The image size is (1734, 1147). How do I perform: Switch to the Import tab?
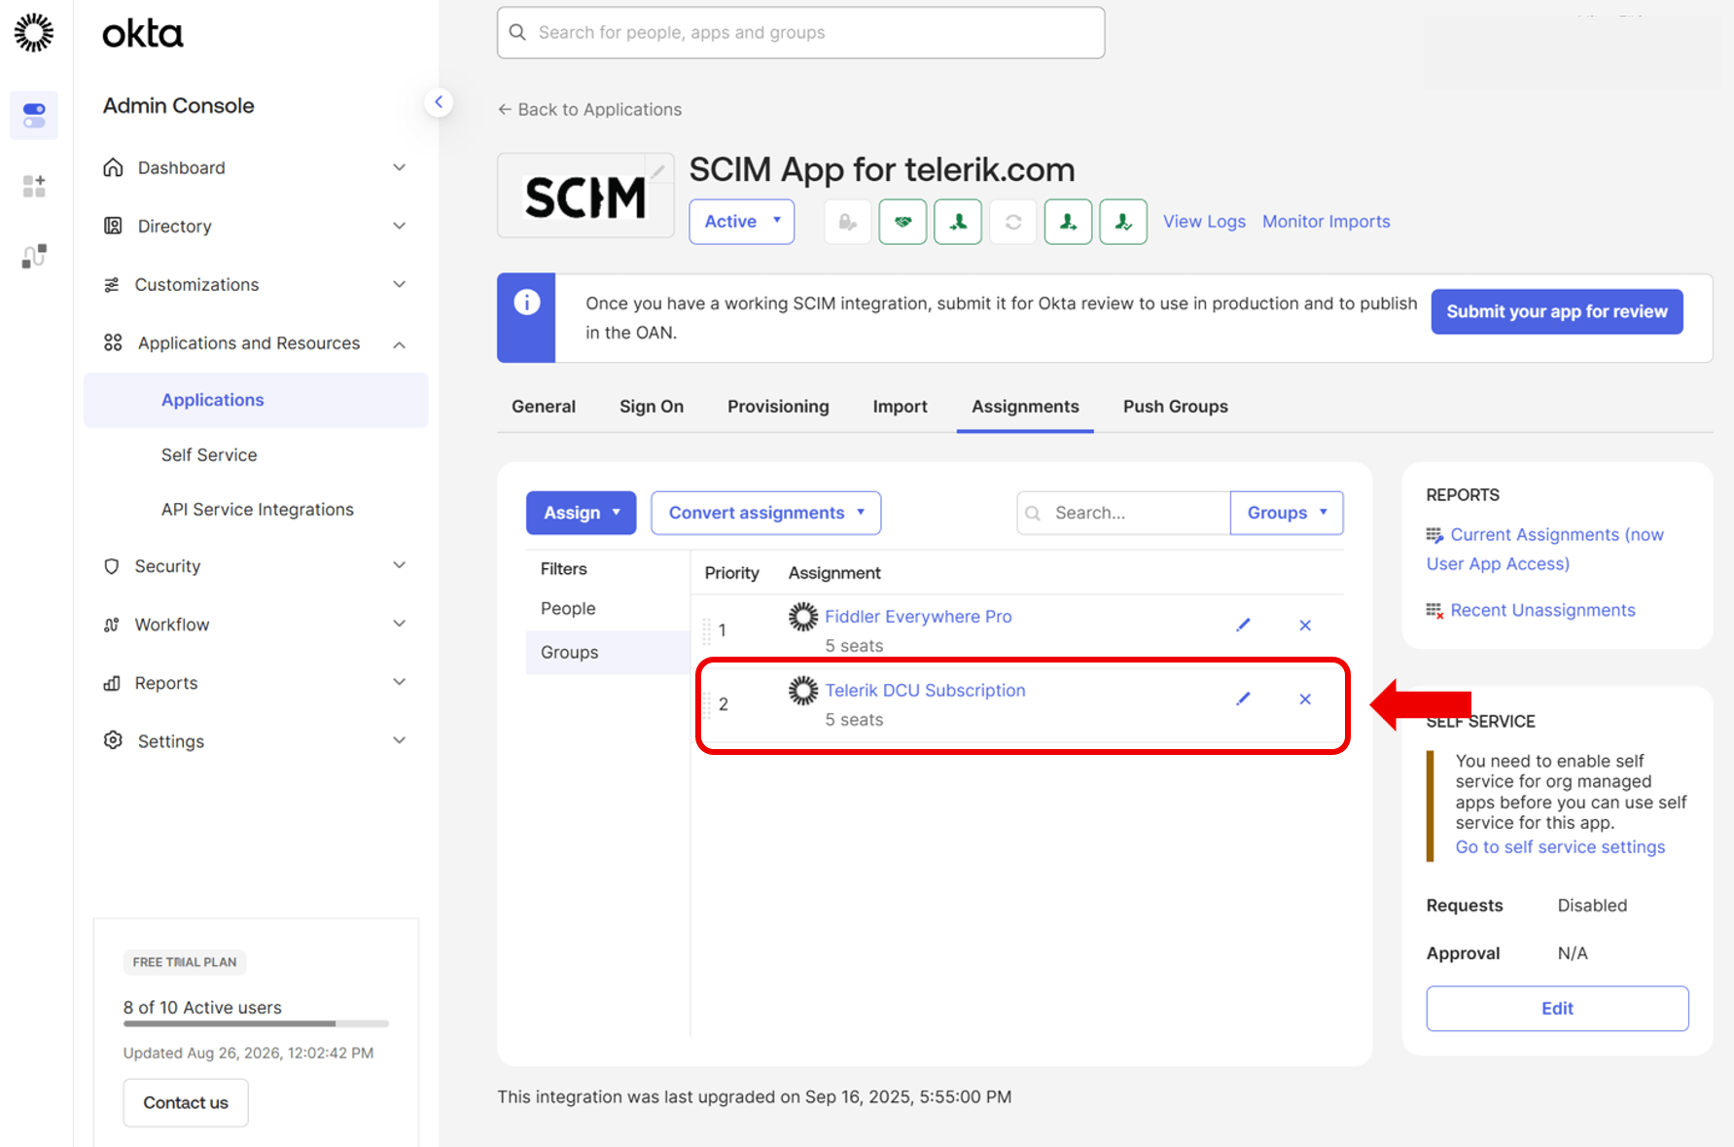(900, 407)
